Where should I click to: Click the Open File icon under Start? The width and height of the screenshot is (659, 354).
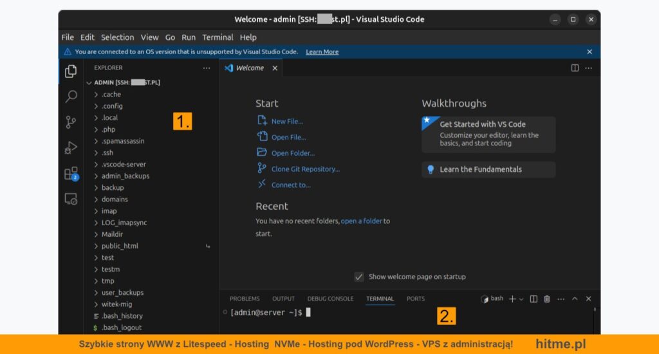262,136
